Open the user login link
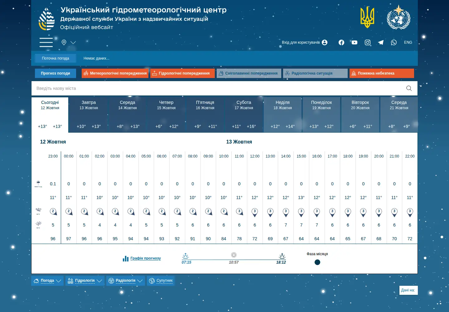449x312 pixels. pyautogui.click(x=305, y=42)
